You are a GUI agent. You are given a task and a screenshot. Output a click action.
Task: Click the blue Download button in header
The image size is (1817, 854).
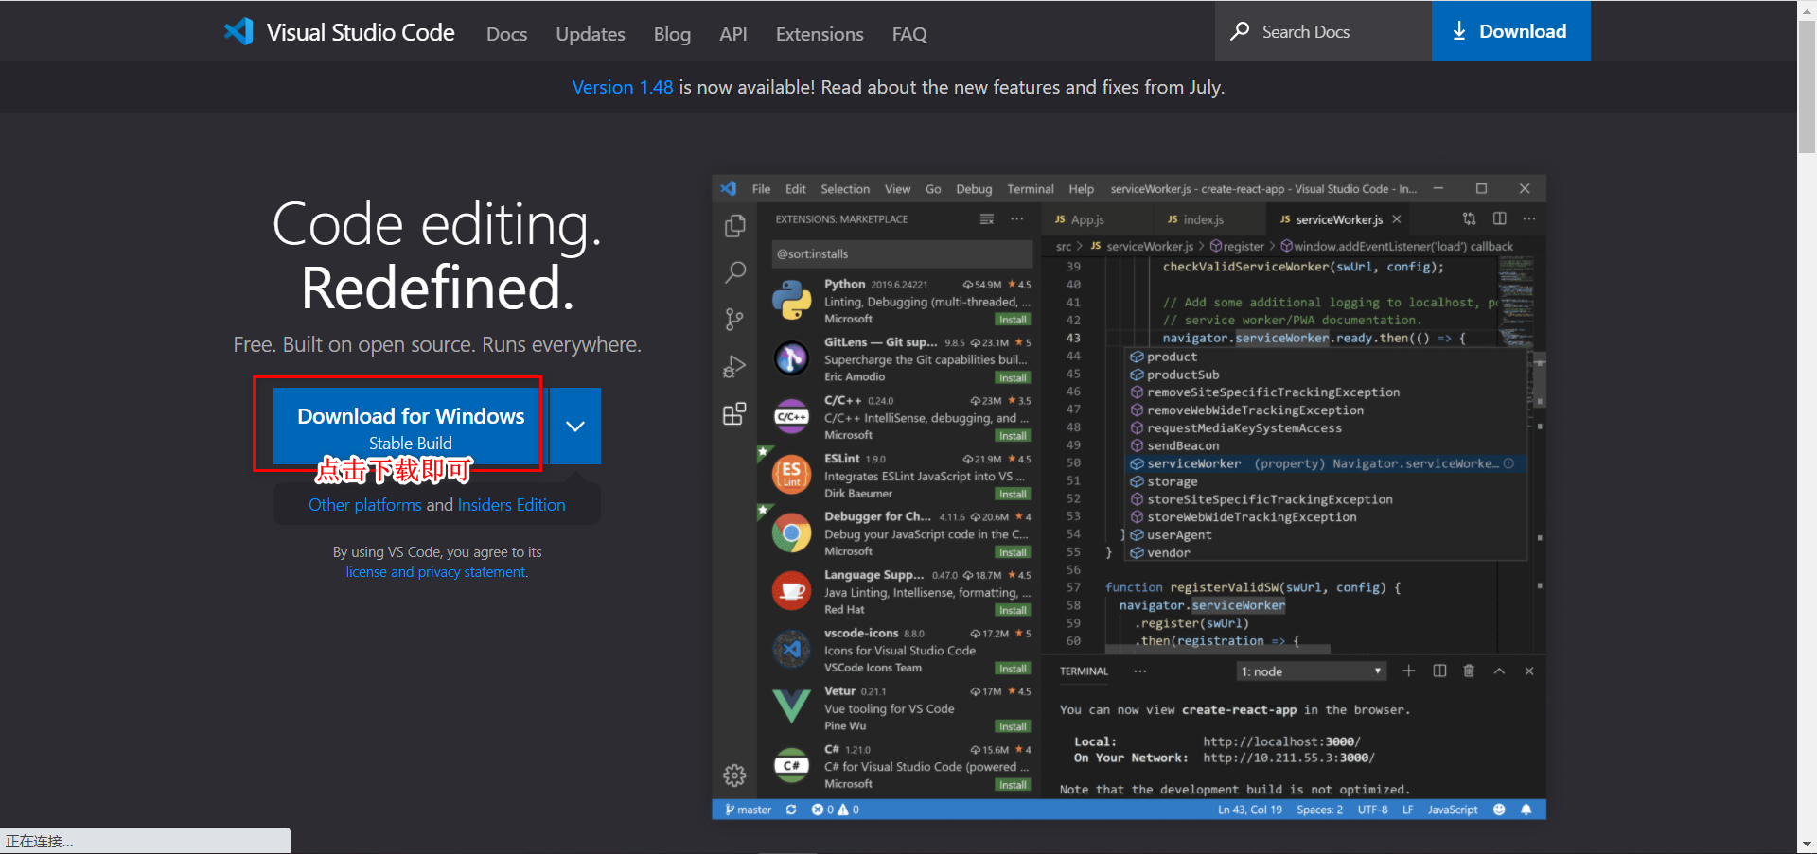1510,31
